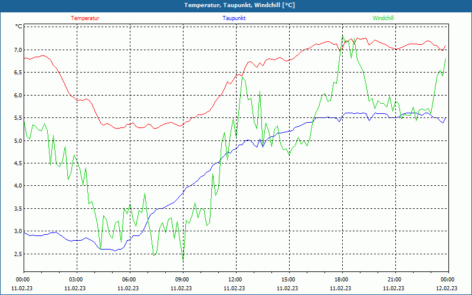Click the 06:00 time axis label
This screenshot has width=472, height=295.
click(130, 280)
